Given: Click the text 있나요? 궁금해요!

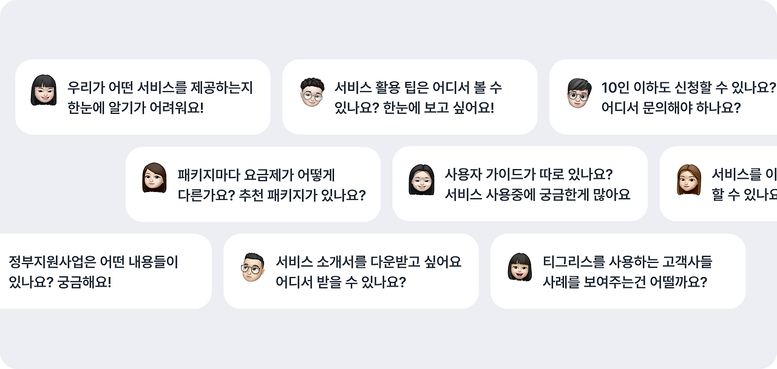Looking at the screenshot, I should point(60,282).
